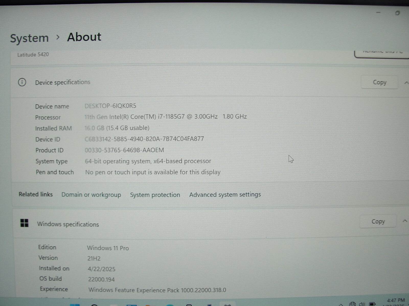Viewport: 409px width, 306px height.
Task: Click the volume icon in the system tray
Action: click(362, 304)
